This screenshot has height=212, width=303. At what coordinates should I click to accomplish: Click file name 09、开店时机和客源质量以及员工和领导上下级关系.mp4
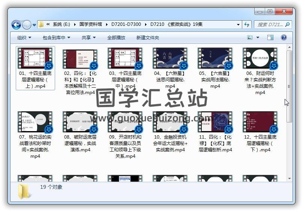[x=125, y=146]
